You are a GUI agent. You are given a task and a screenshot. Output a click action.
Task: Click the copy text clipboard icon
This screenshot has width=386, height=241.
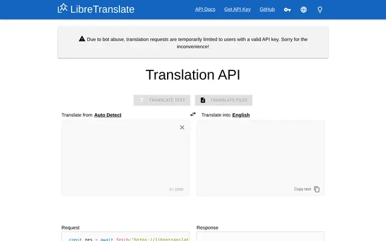(x=317, y=189)
